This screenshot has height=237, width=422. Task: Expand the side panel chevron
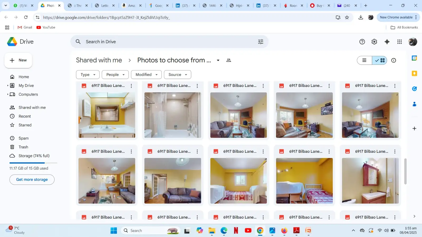414,216
